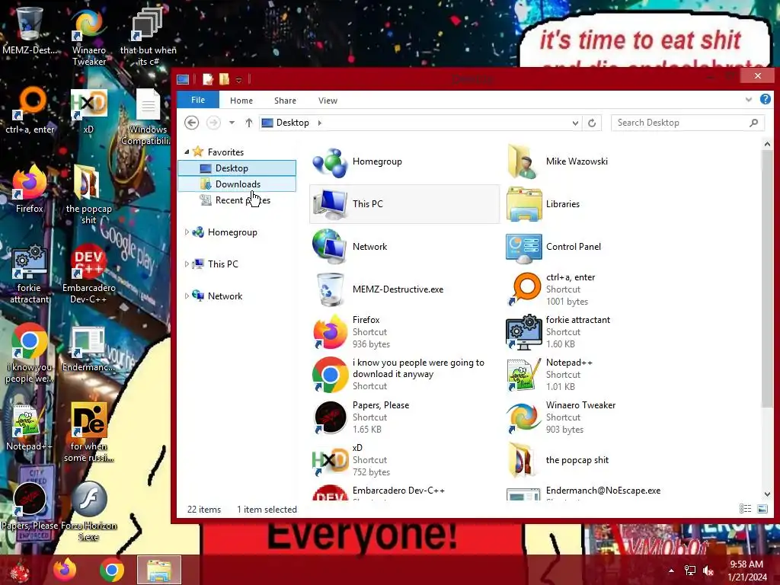Click the breadcrumb arrow after Desktop
Viewport: 780px width, 585px height.
(319, 123)
